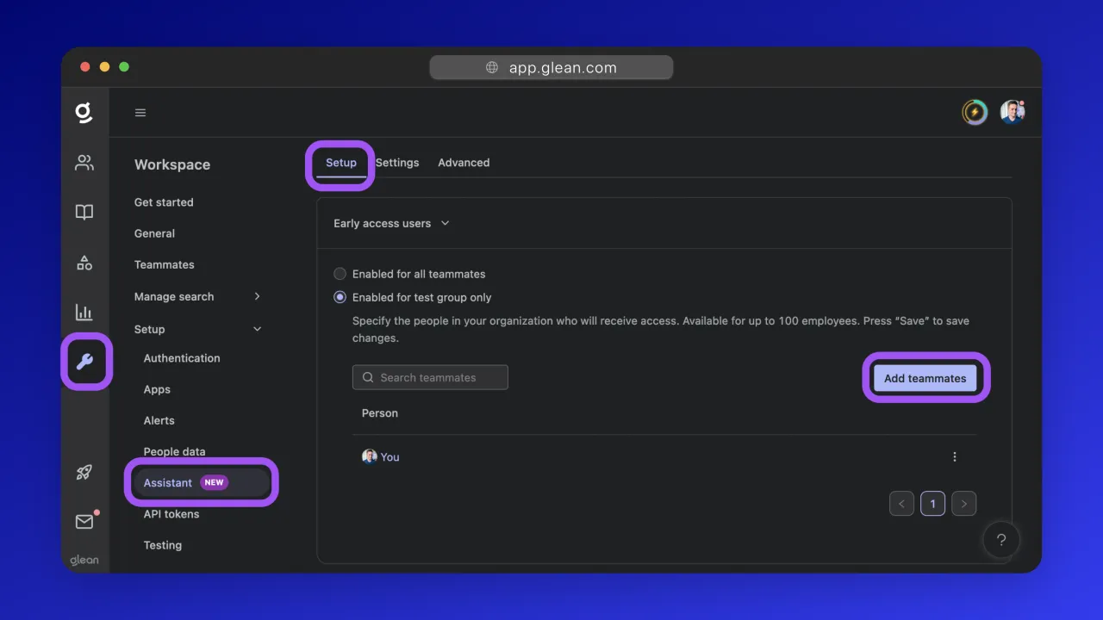This screenshot has width=1103, height=620.
Task: Open the Insights bar chart icon
Action: pyautogui.click(x=84, y=313)
